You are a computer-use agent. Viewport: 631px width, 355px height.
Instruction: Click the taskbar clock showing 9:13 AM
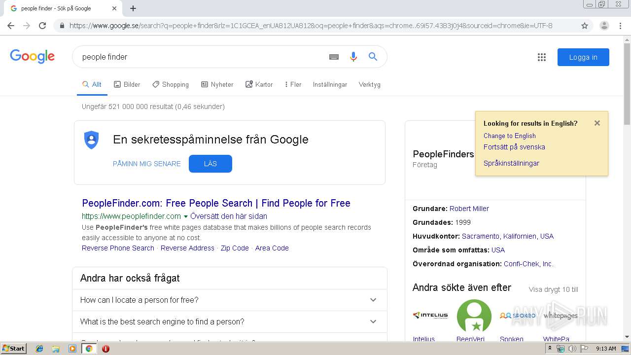pos(606,349)
